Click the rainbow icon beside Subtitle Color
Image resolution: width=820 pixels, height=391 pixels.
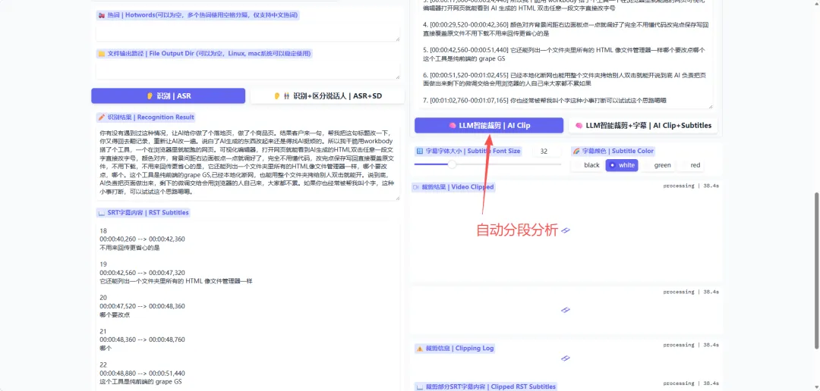(x=576, y=152)
